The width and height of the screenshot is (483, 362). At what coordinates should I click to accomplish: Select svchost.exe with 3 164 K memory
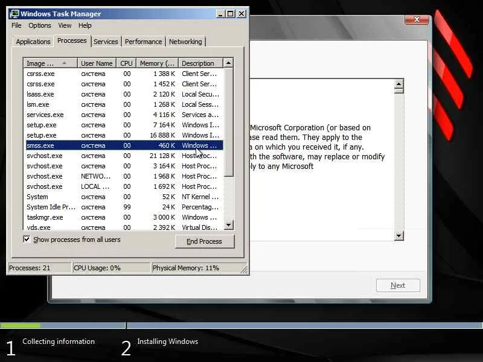pyautogui.click(x=124, y=166)
